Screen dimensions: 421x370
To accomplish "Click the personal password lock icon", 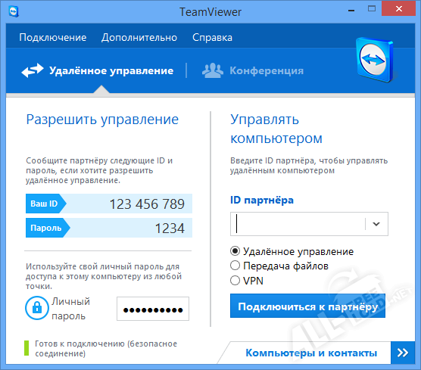I will point(37,308).
